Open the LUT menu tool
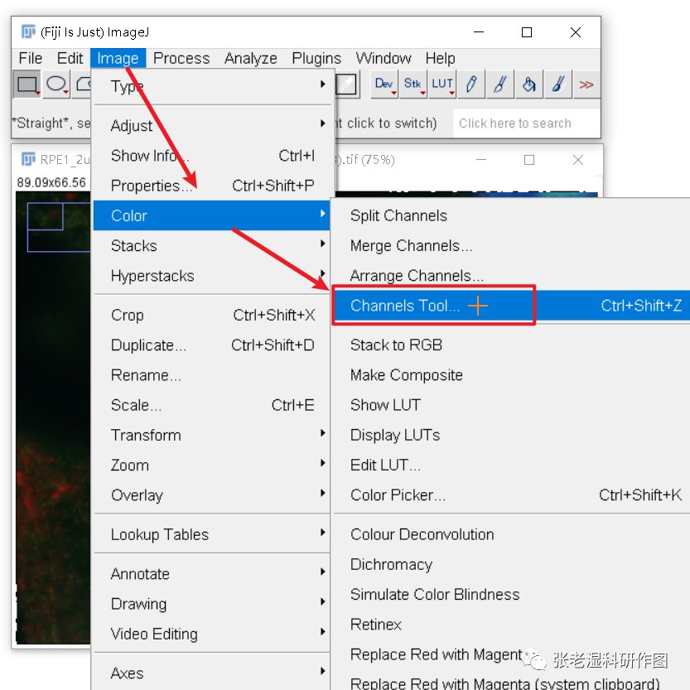This screenshot has width=690, height=690. coord(442,84)
